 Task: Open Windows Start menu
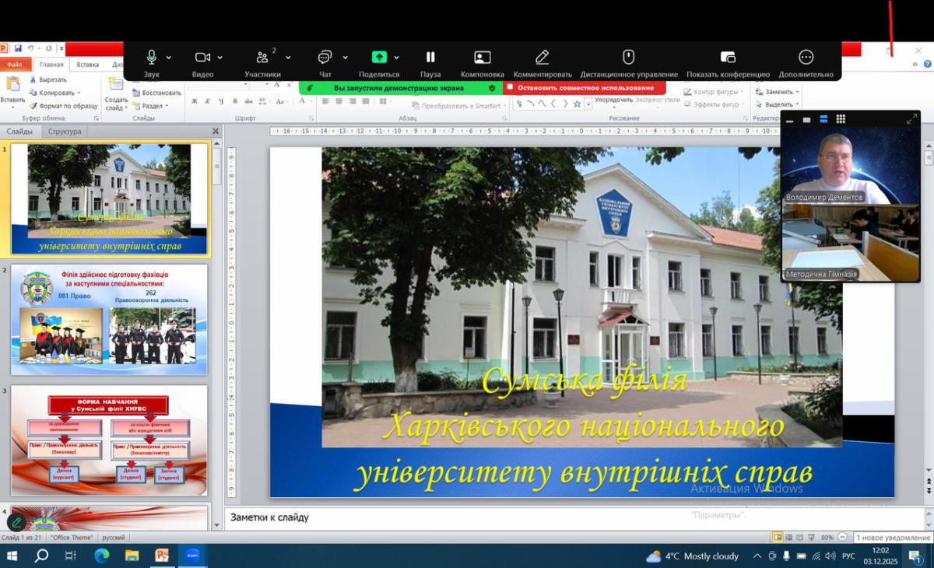pyautogui.click(x=12, y=556)
